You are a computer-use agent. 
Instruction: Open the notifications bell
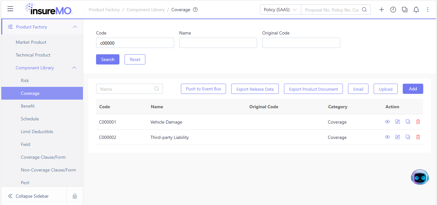416,10
